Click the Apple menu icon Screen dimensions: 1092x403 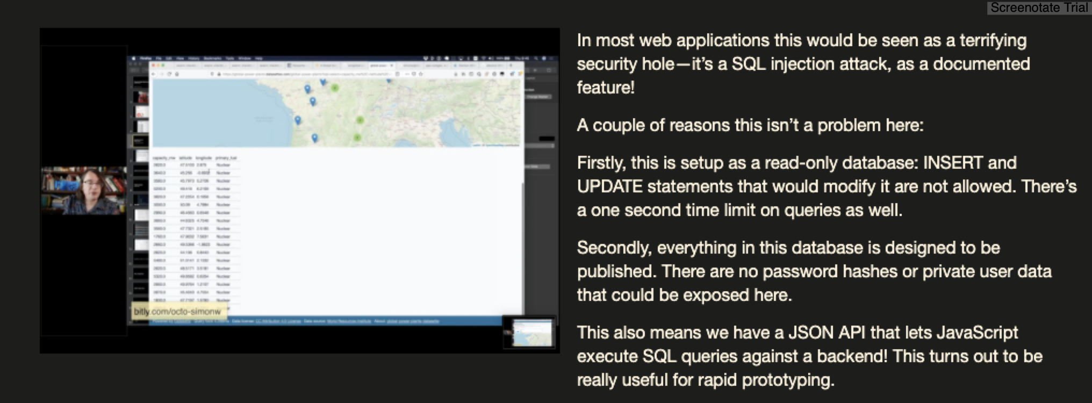click(x=133, y=58)
